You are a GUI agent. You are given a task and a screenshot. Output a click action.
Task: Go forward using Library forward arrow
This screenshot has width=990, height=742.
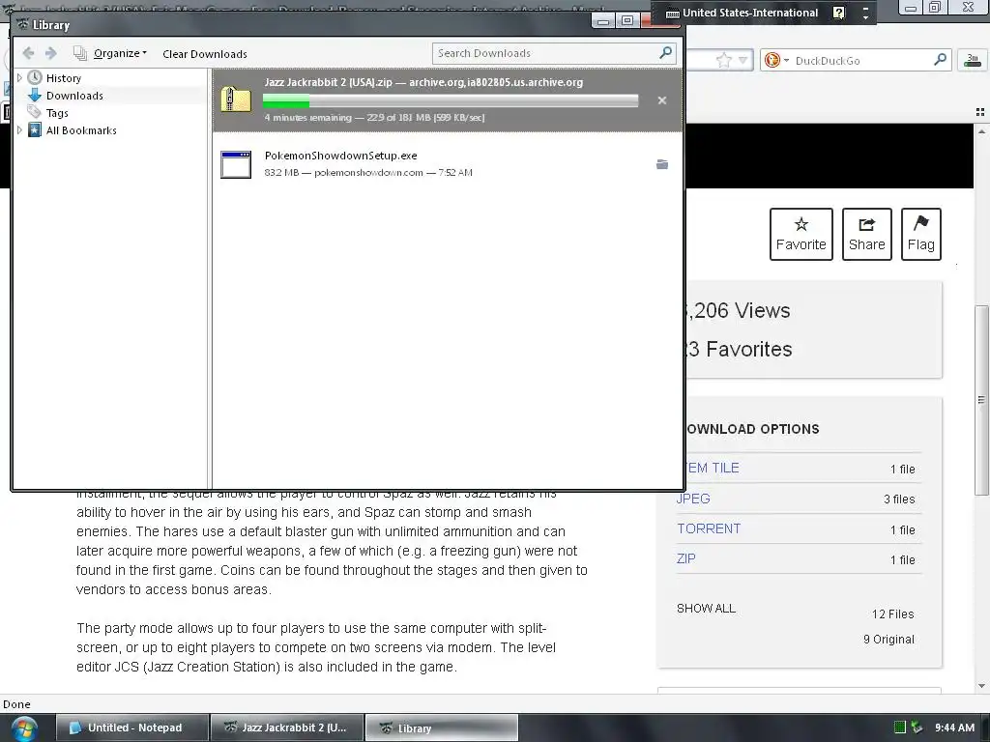[50, 53]
